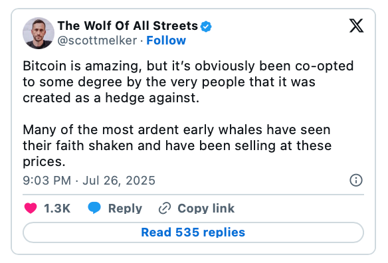The width and height of the screenshot is (388, 263).
Task: Click the blue verified checkmark badge
Action: 206,27
